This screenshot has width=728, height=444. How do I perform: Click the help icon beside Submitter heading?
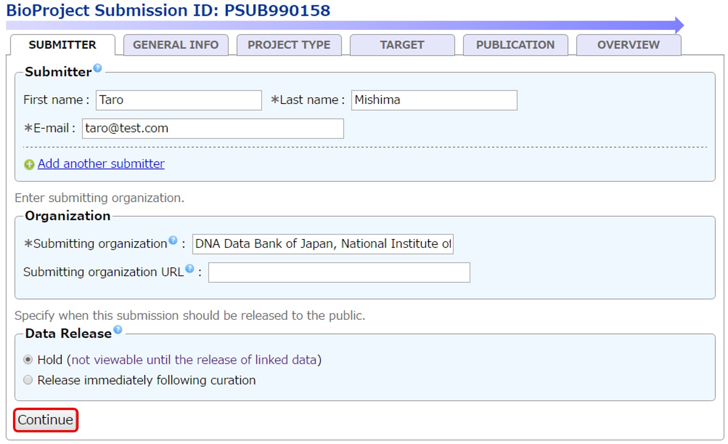[x=97, y=68]
